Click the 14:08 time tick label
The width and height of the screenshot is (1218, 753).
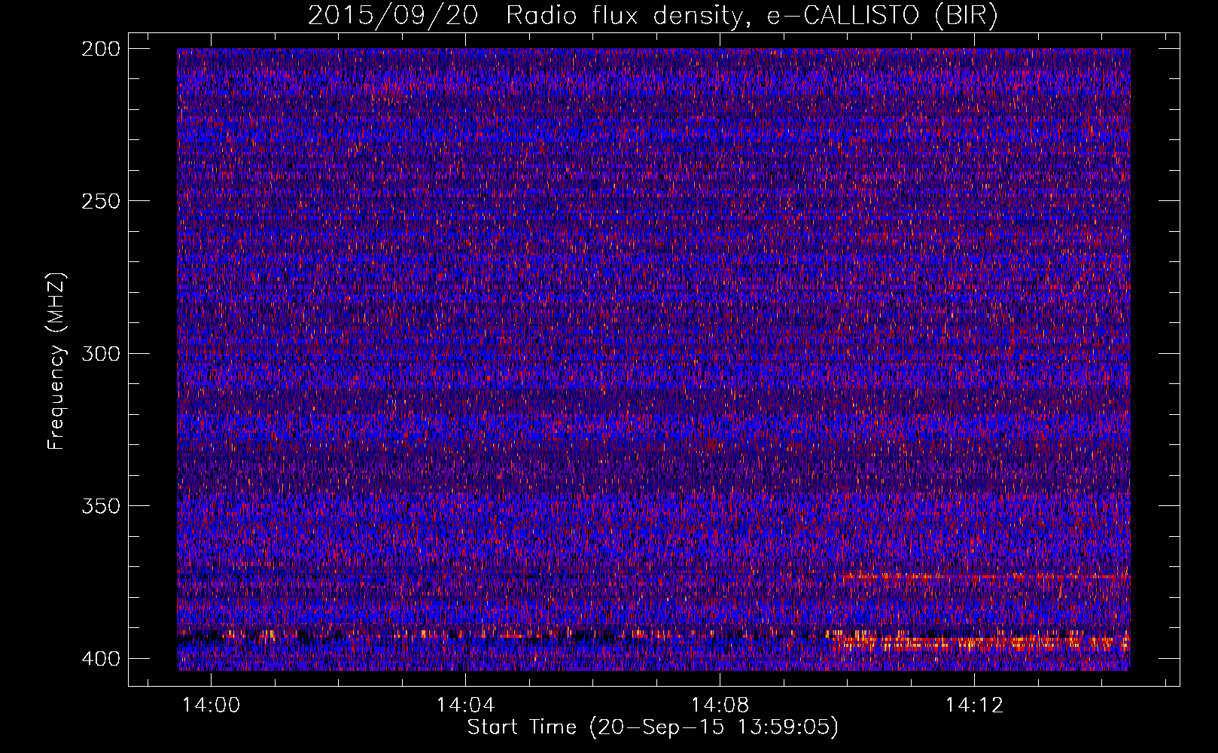click(720, 705)
